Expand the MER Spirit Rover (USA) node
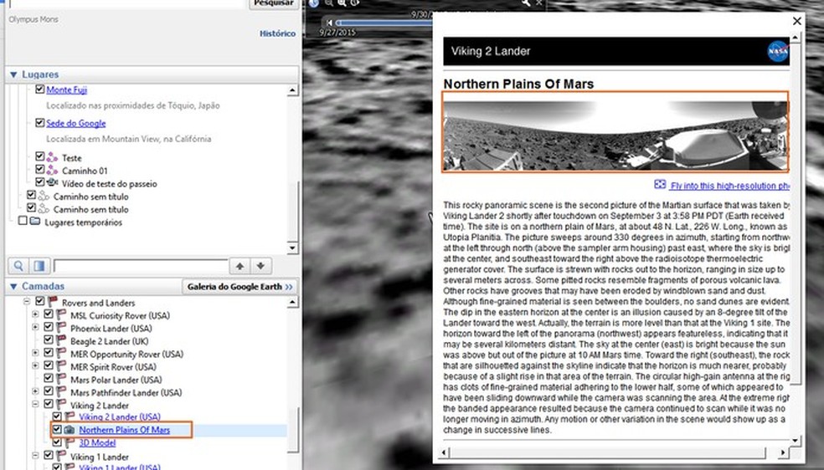Viewport: 824px width, 470px height. (x=35, y=366)
